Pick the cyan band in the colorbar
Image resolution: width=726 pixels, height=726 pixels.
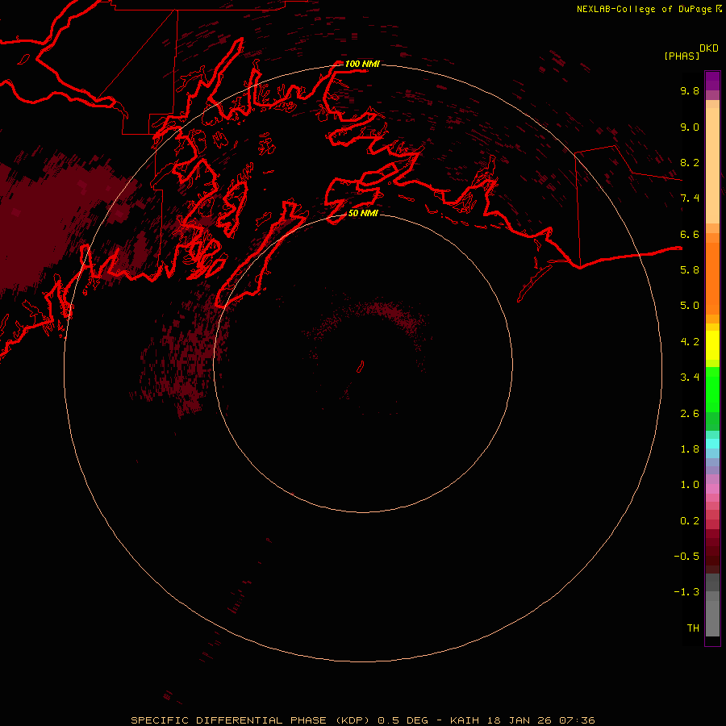click(x=712, y=444)
